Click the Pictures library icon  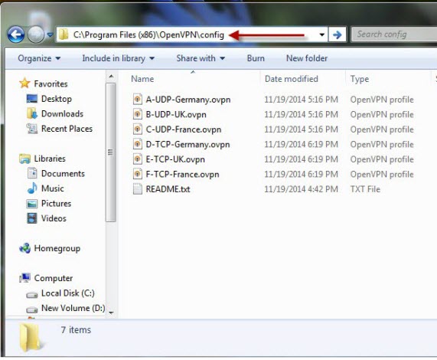pos(32,204)
